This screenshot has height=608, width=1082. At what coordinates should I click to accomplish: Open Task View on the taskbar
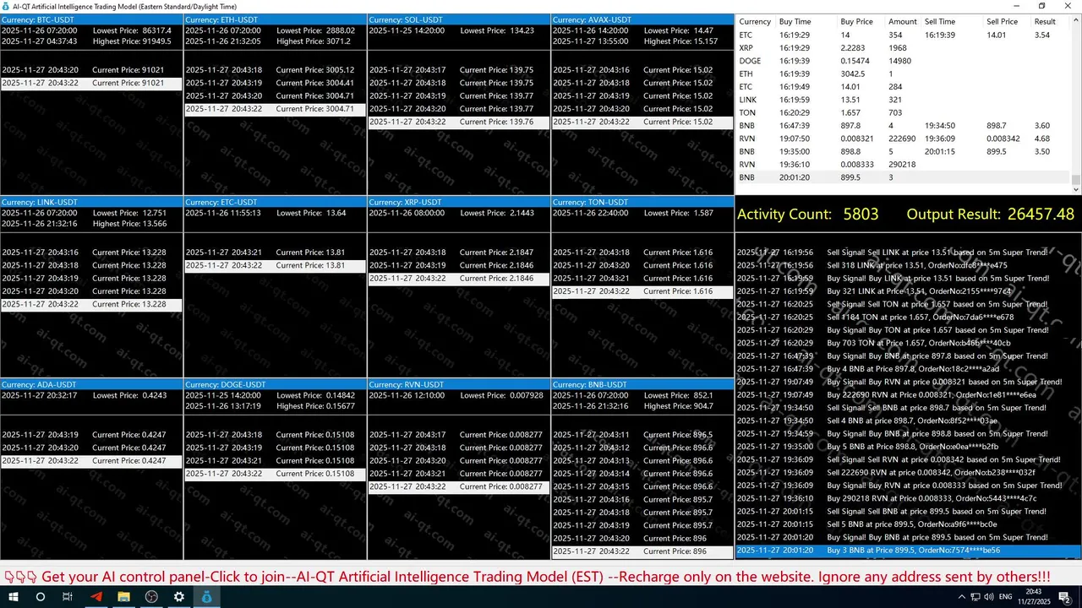[x=68, y=597]
